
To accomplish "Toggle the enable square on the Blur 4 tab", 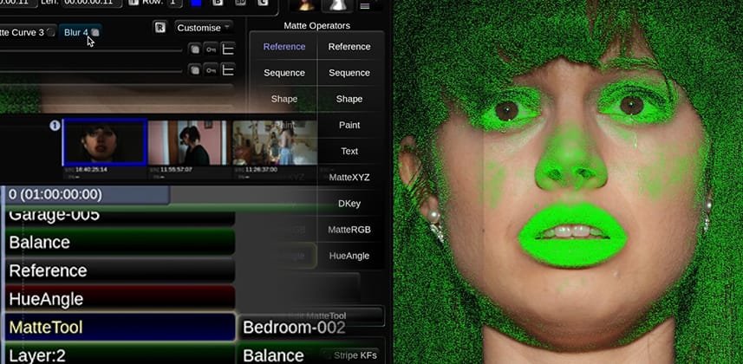I will pos(95,32).
